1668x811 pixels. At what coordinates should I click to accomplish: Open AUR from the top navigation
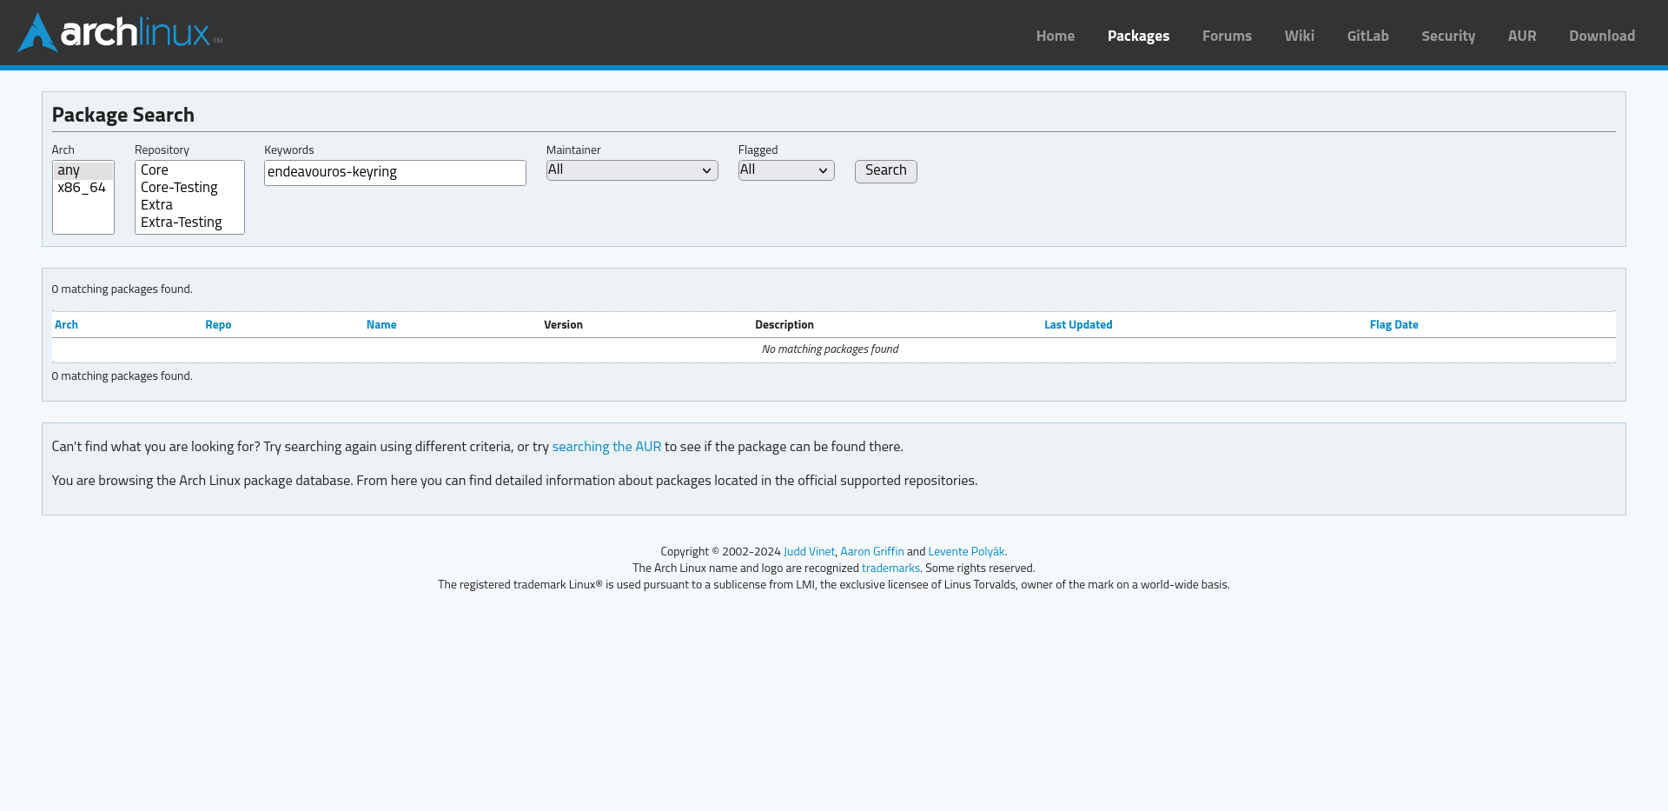click(x=1522, y=36)
